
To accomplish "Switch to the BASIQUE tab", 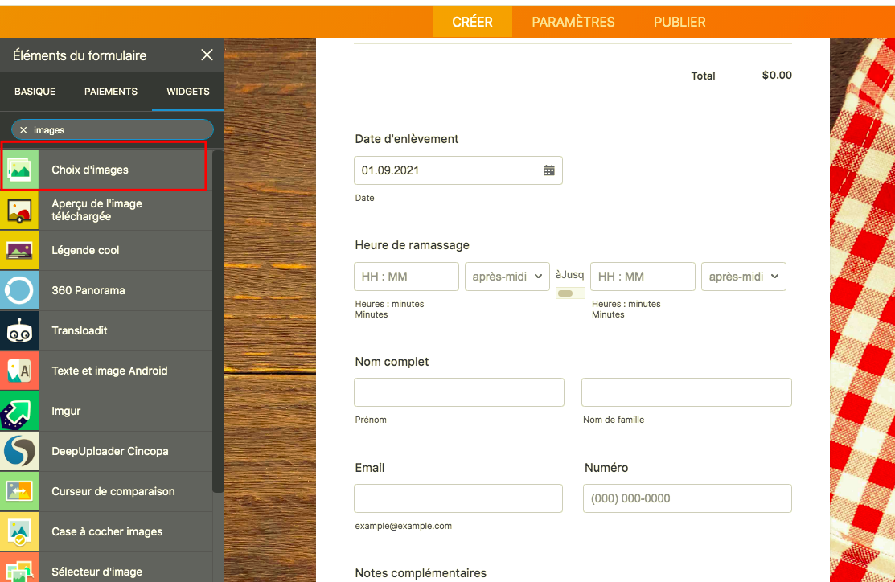I will pyautogui.click(x=35, y=92).
